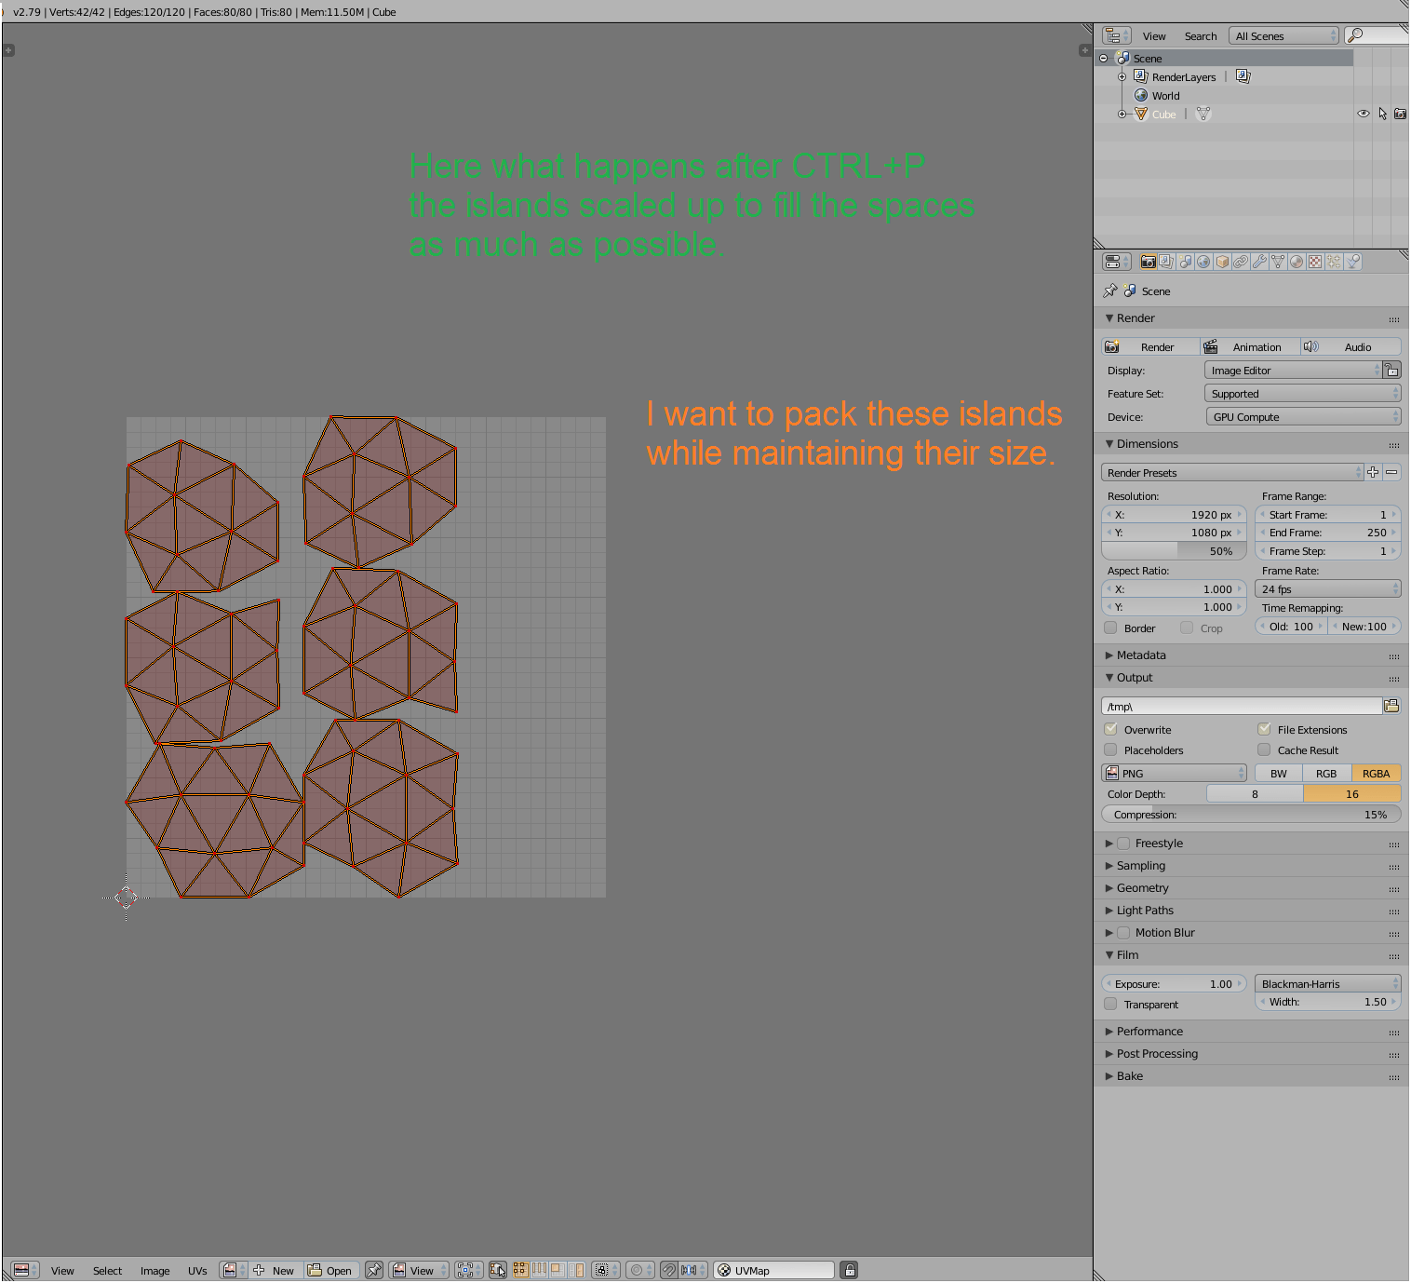Toggle the Overwrite checkbox in Output panel
The image size is (1411, 1283).
point(1110,729)
